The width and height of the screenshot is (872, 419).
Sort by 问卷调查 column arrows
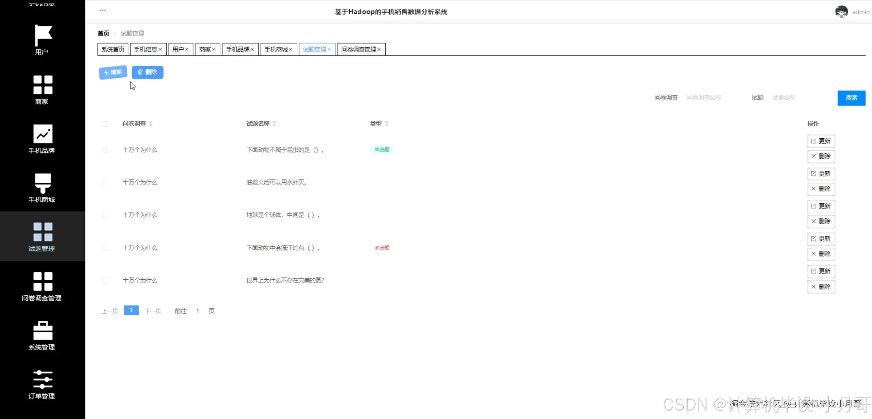point(151,124)
